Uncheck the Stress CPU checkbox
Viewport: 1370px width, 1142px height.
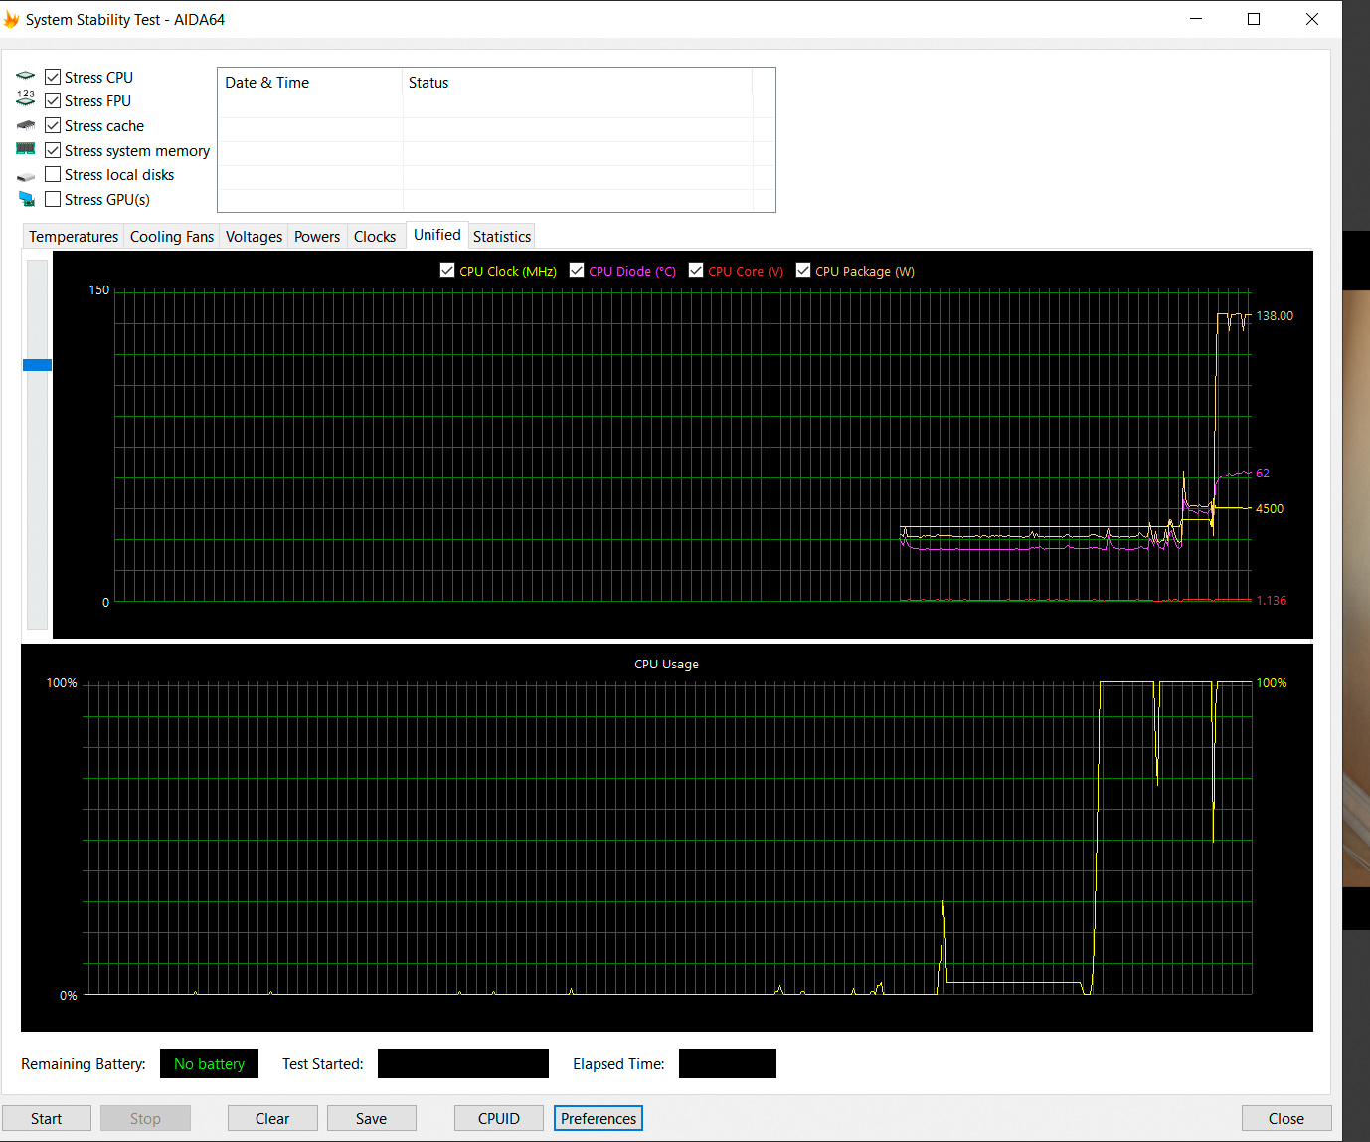[x=53, y=77]
